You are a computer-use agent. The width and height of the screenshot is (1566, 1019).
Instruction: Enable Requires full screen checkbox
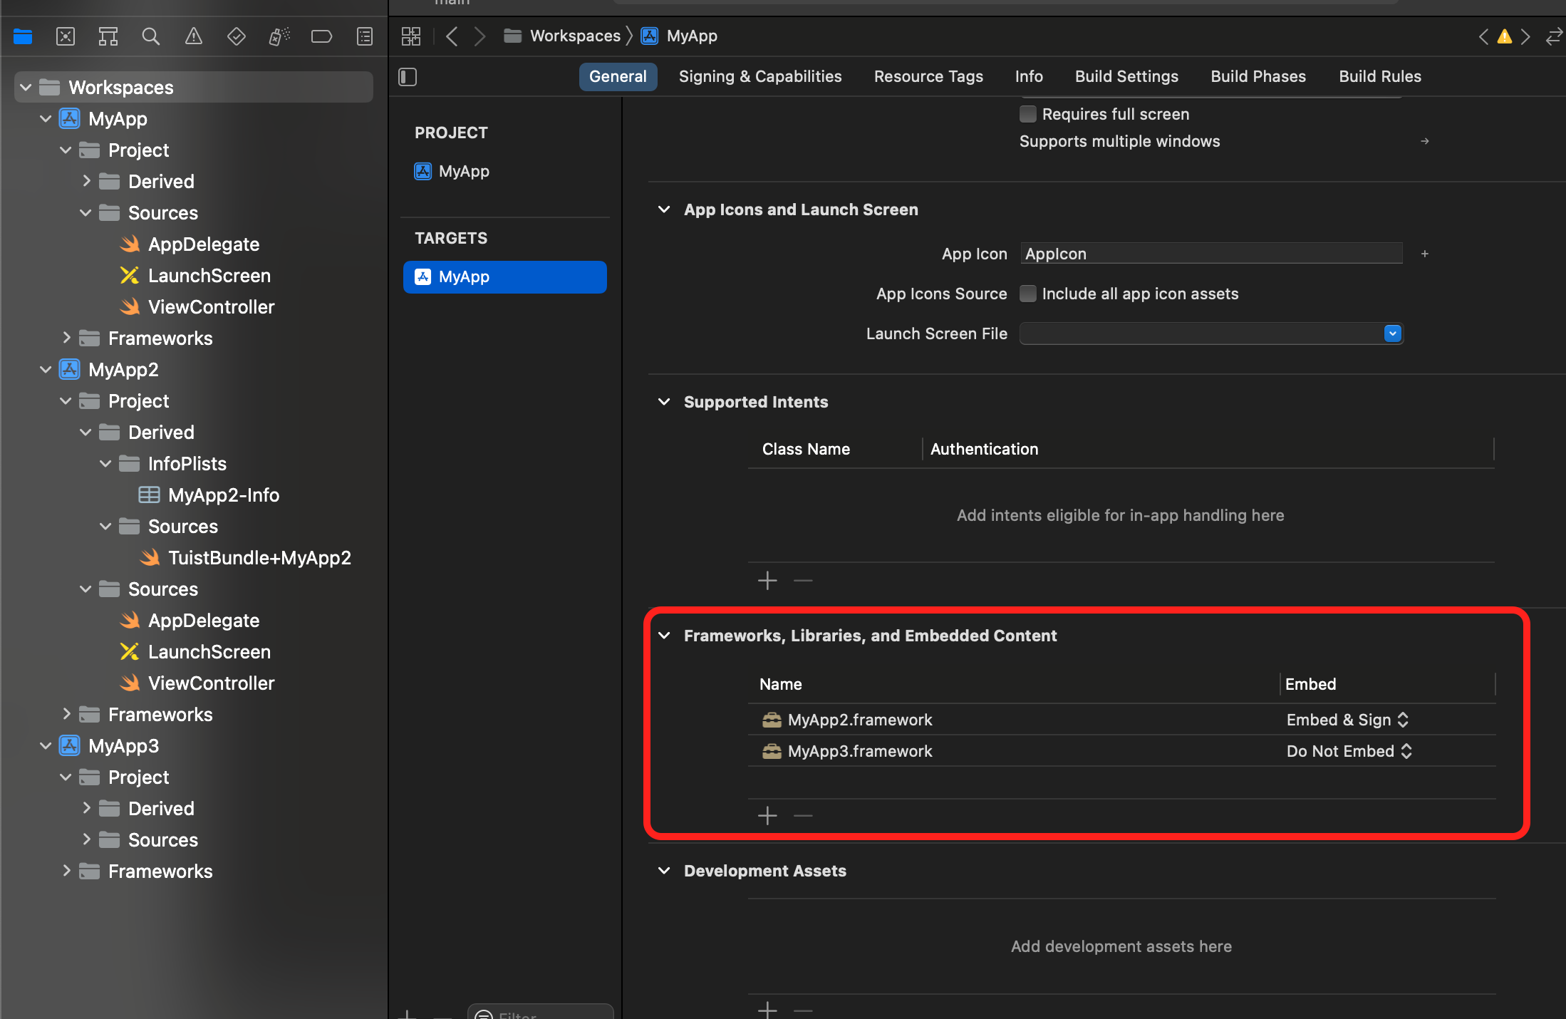tap(1028, 114)
